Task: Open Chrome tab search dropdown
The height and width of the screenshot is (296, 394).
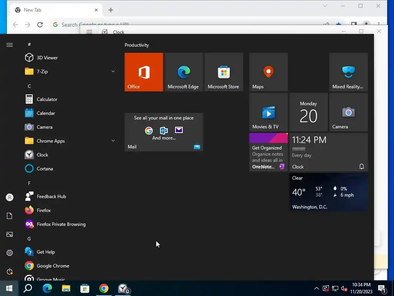Action: click(325, 6)
